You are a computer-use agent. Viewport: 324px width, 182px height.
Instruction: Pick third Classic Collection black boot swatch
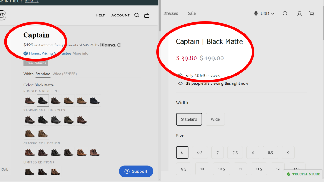coord(56,153)
